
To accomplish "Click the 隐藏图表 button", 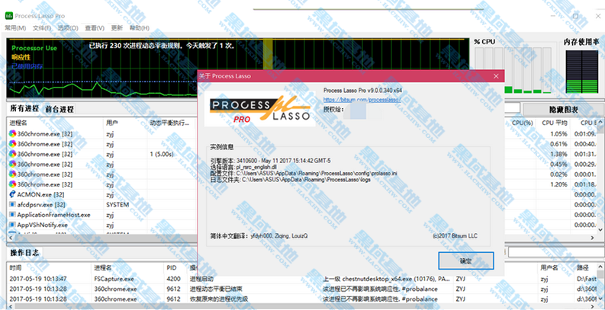I will pyautogui.click(x=563, y=110).
